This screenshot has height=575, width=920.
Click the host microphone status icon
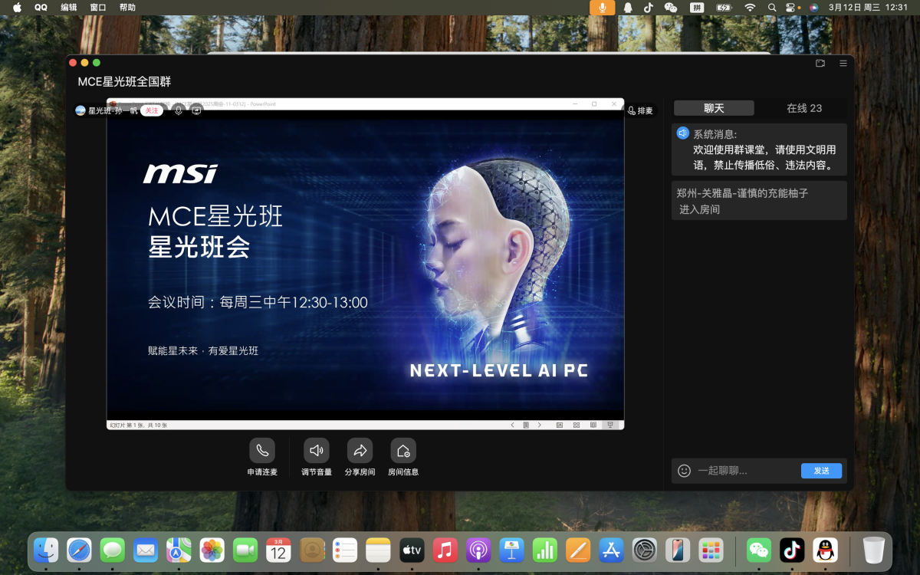tap(179, 110)
